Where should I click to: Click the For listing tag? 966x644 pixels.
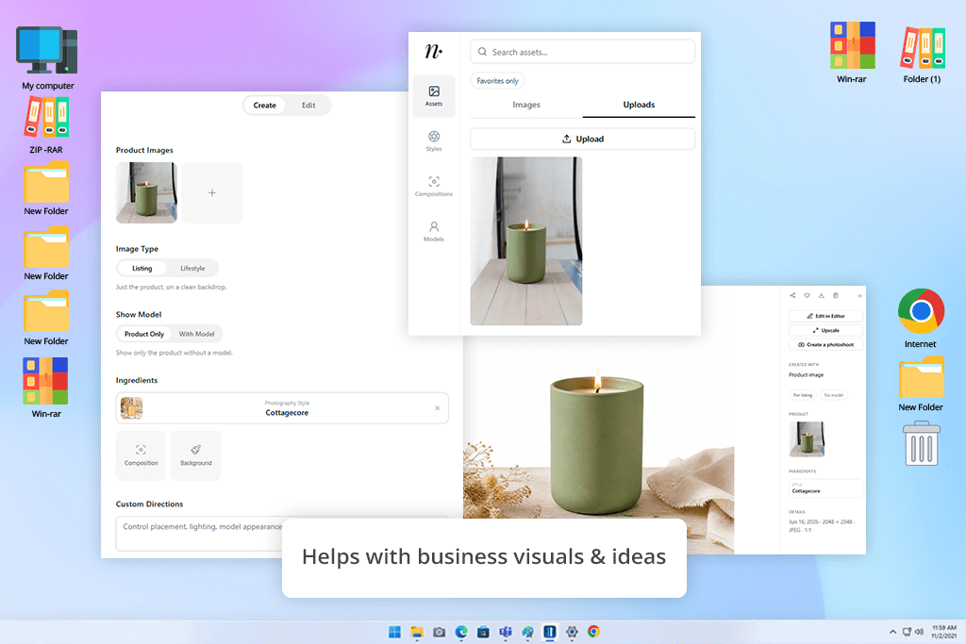coord(803,395)
